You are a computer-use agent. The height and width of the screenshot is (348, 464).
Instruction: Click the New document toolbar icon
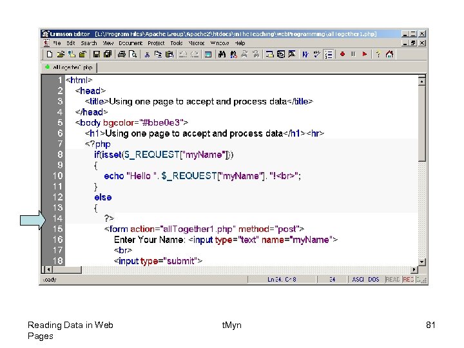click(x=50, y=54)
